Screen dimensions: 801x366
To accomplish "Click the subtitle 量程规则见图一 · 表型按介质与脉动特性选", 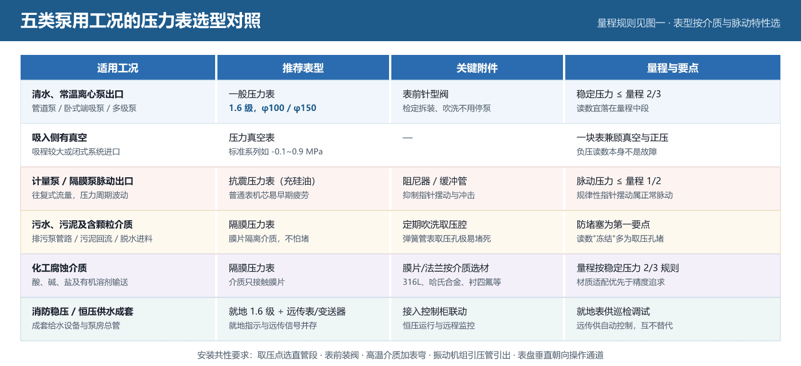I will coord(689,23).
